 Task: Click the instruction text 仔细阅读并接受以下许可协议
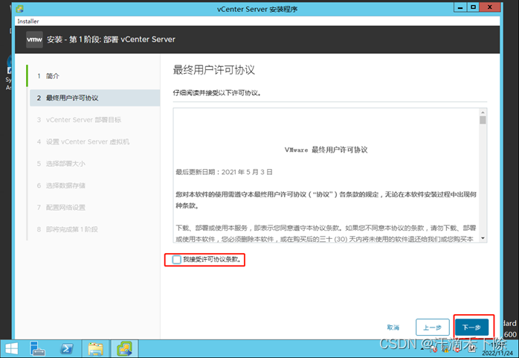pos(217,93)
